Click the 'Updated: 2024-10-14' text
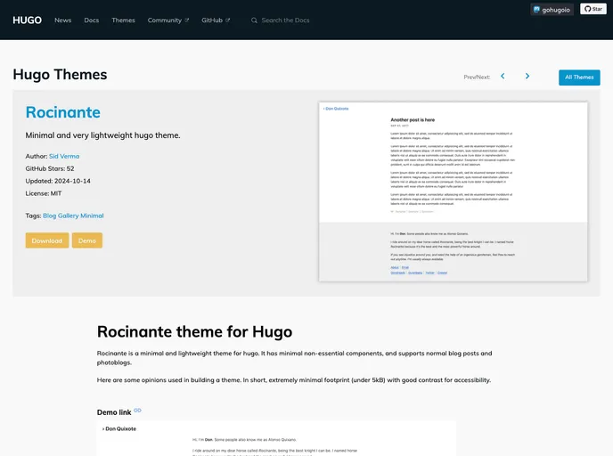613x456 pixels. tap(58, 181)
